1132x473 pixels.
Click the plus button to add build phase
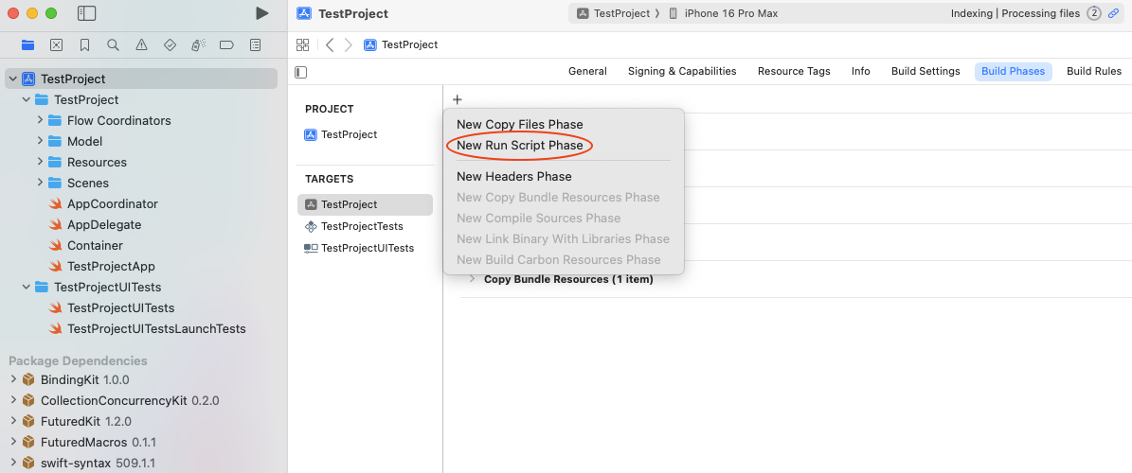point(457,99)
